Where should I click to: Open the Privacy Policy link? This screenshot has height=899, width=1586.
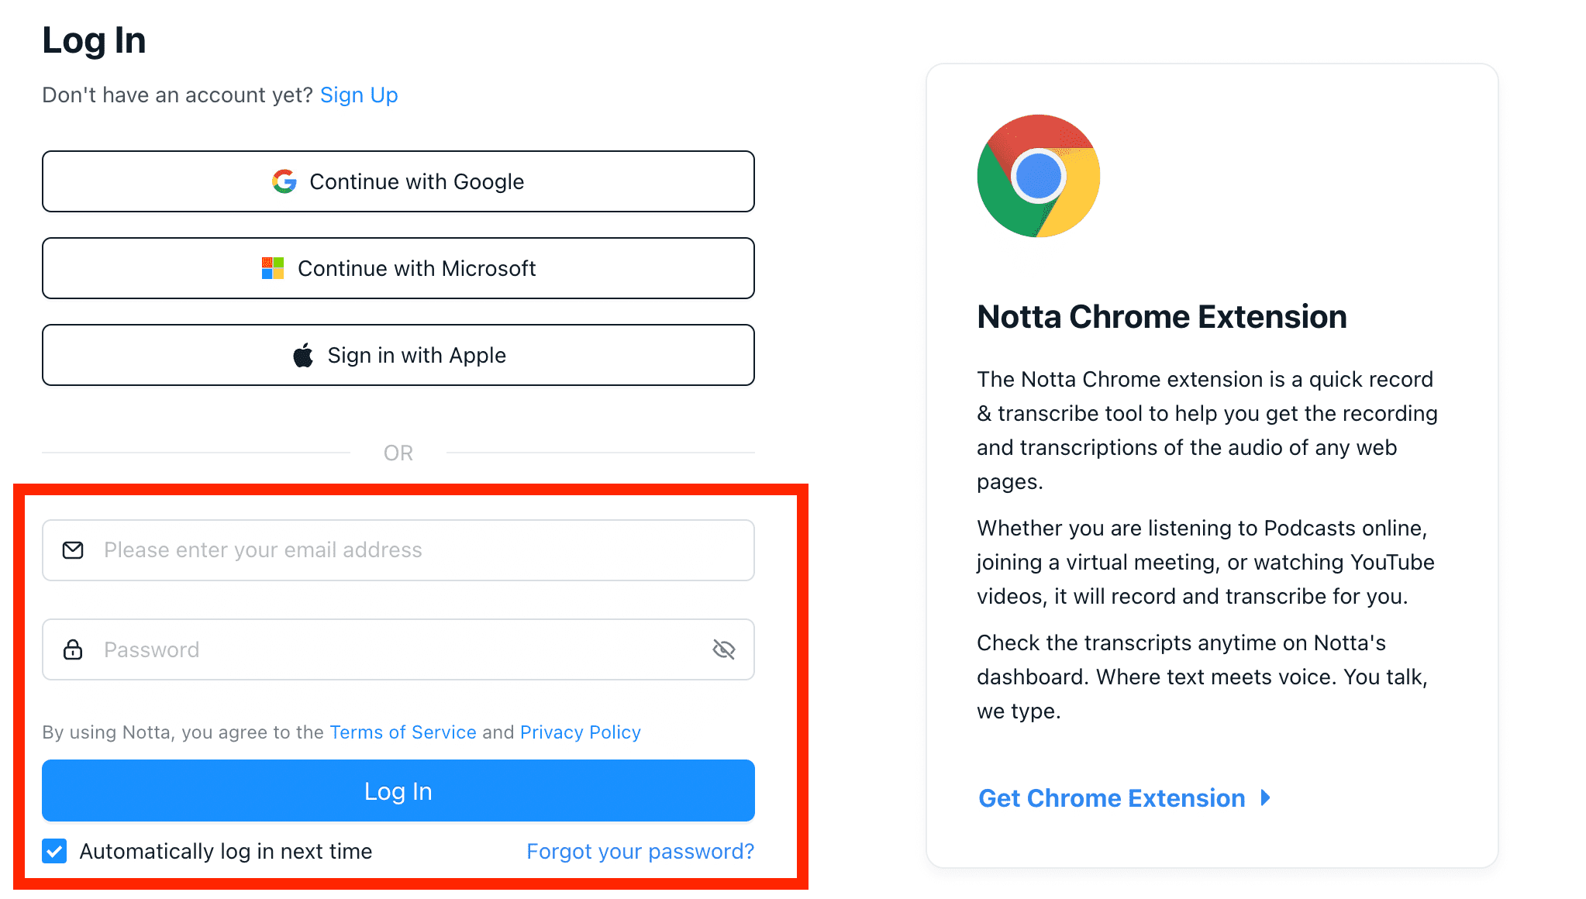pyautogui.click(x=581, y=732)
